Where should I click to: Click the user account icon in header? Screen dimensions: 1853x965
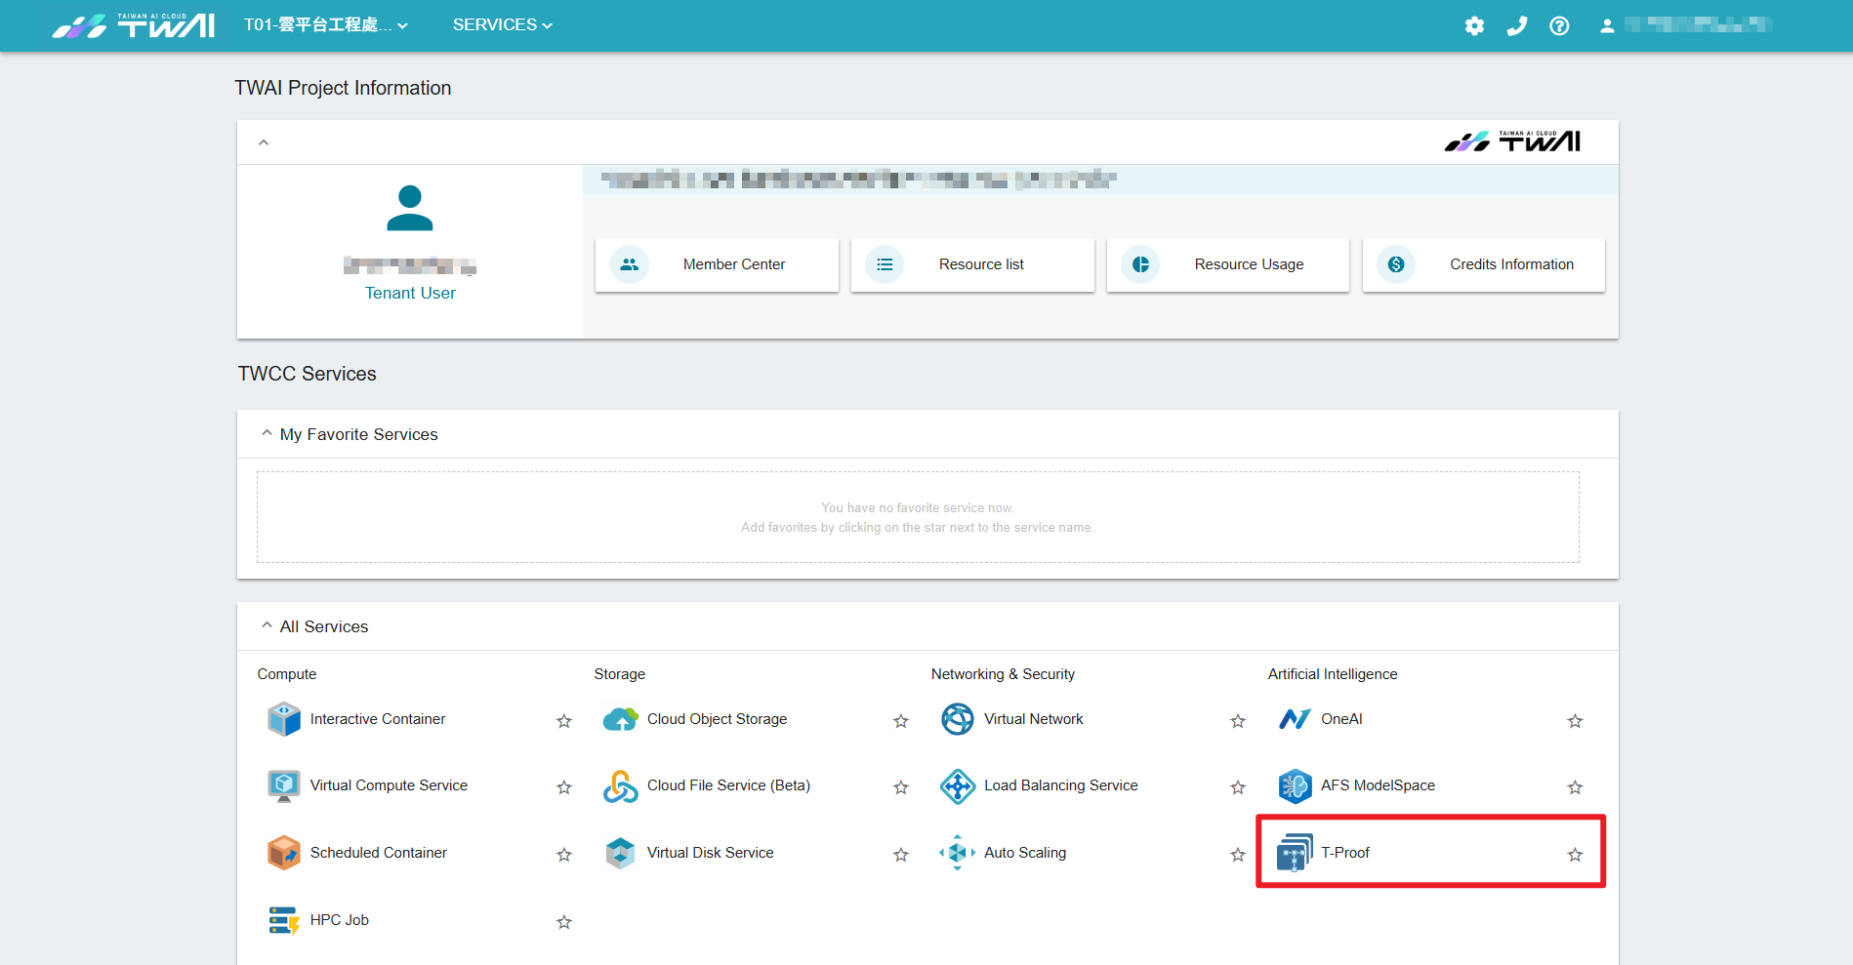(x=1607, y=26)
